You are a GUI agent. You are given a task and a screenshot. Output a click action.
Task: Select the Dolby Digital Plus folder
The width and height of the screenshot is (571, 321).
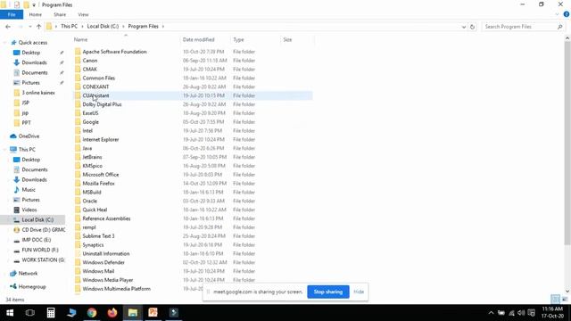102,104
